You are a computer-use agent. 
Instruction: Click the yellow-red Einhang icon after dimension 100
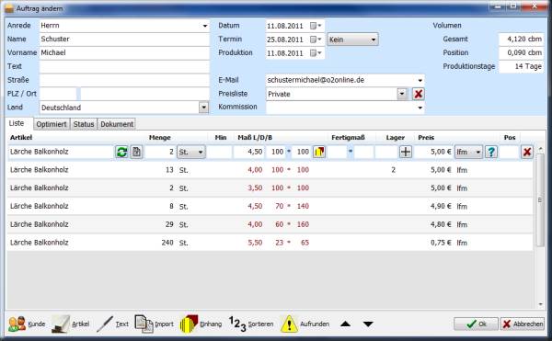pos(319,152)
